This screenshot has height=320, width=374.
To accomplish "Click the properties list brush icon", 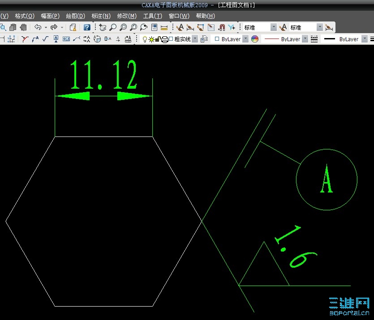I will tap(211, 27).
